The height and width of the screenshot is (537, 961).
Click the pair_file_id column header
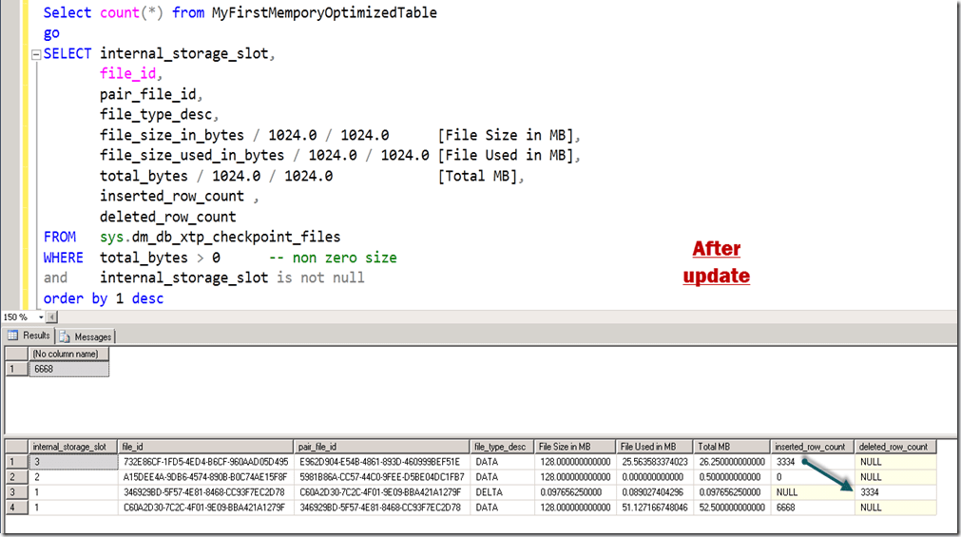382,447
